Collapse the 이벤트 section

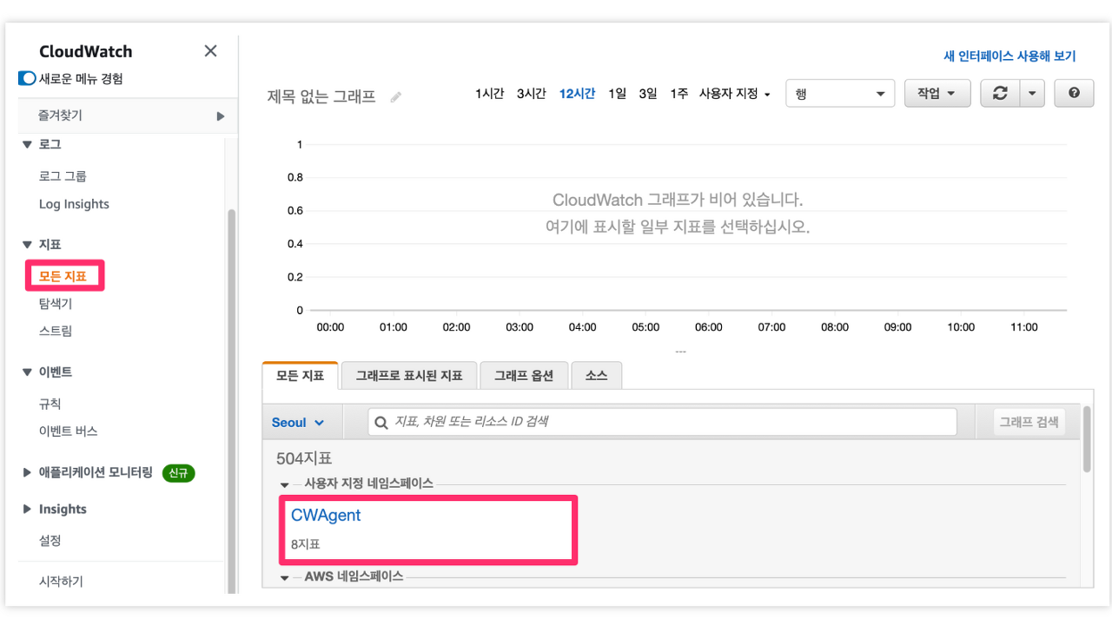pyautogui.click(x=28, y=372)
